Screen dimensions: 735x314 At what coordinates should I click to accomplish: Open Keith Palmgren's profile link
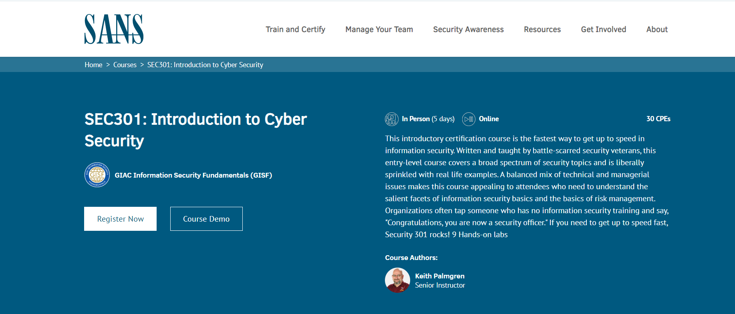pos(440,276)
